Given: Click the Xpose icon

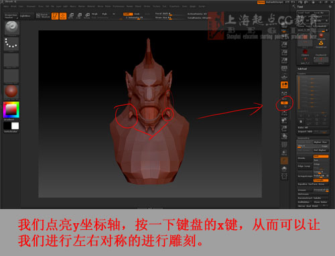Looking at the screenshot, I should pos(284,176).
